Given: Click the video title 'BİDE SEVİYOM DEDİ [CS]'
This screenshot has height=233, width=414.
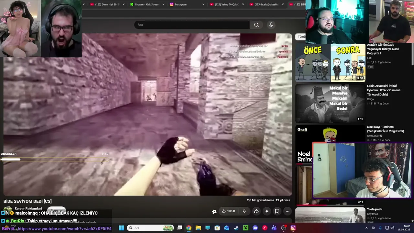Looking at the screenshot, I should [27, 201].
